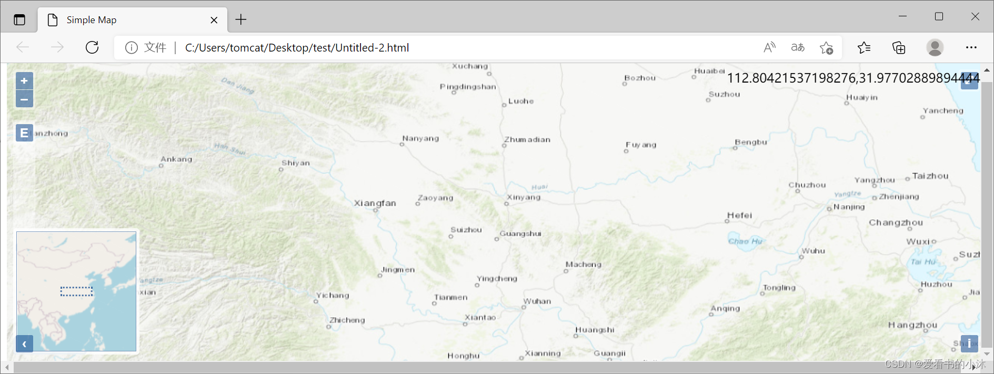Open the Favorites list
Screen dimensions: 994x374
click(x=864, y=48)
